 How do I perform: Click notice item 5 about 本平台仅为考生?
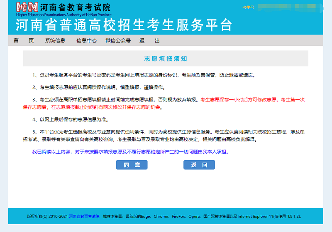166,132
